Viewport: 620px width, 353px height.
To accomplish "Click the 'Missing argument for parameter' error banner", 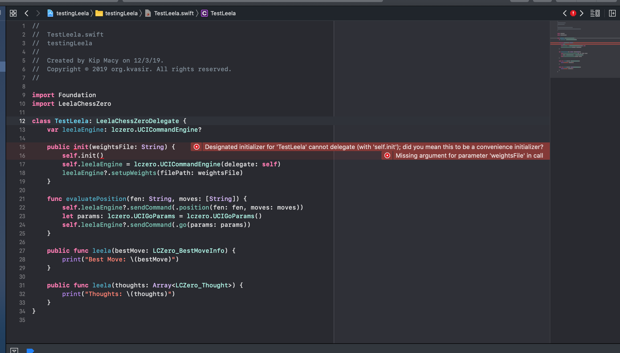I will point(469,156).
